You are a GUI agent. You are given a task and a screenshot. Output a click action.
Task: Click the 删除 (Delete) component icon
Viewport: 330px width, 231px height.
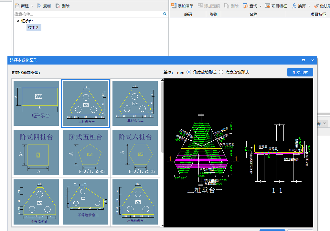pyautogui.click(x=58, y=6)
